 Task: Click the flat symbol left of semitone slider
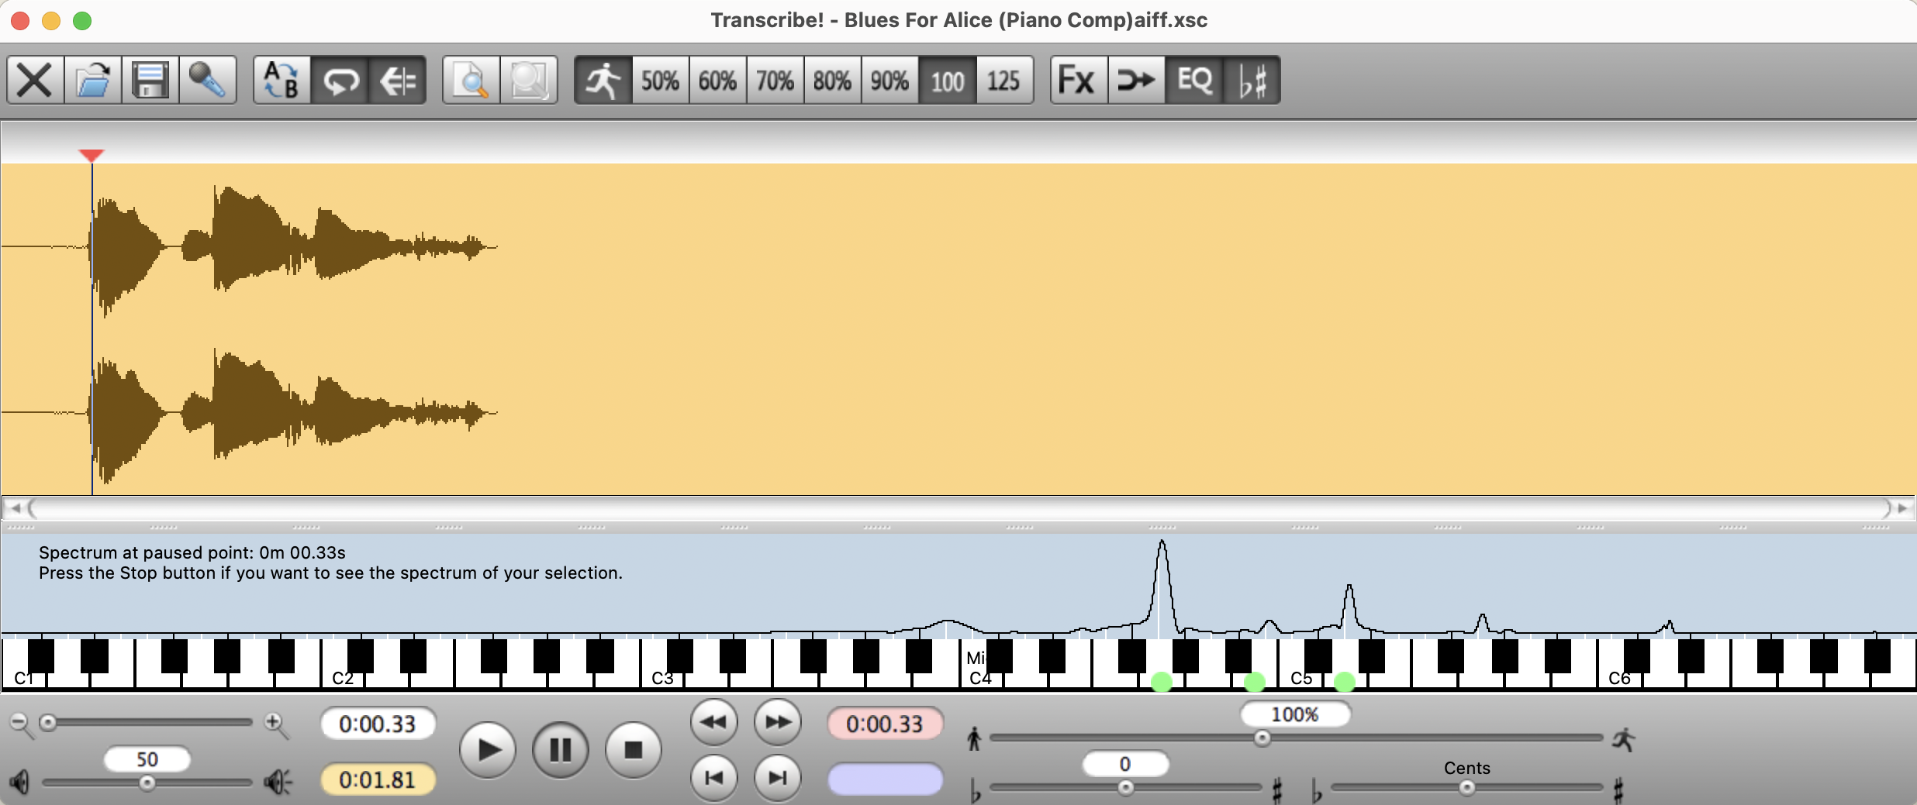point(976,791)
